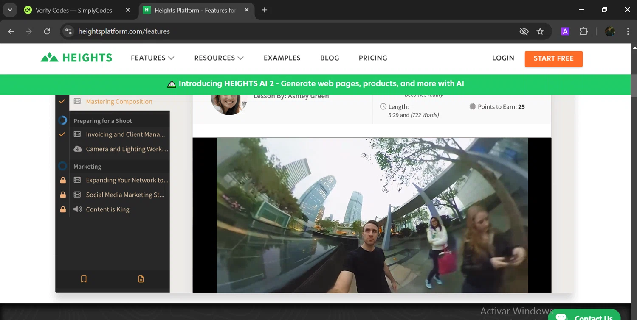The image size is (637, 320).
Task: Expand the Resources dropdown menu
Action: pyautogui.click(x=219, y=58)
